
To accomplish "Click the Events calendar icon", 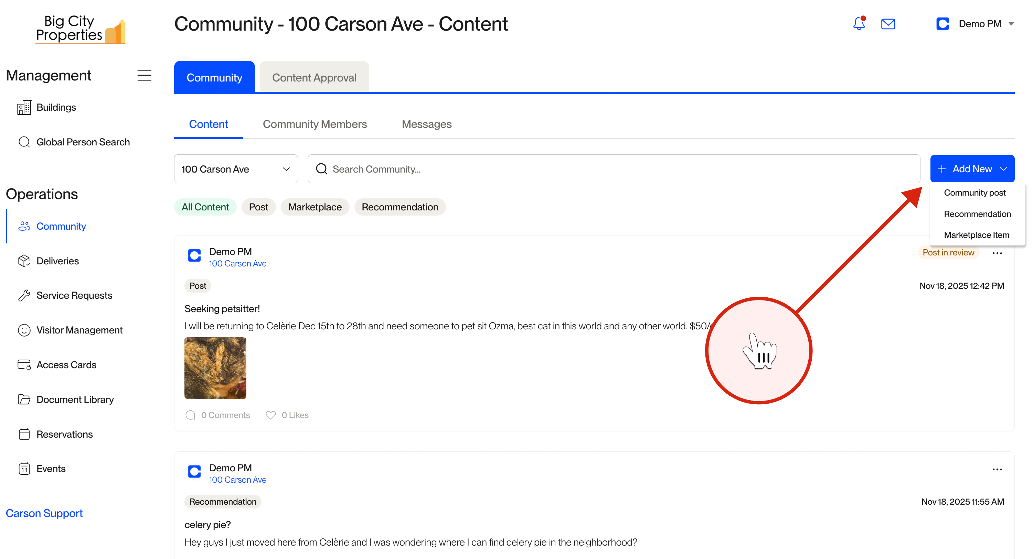I will point(24,469).
